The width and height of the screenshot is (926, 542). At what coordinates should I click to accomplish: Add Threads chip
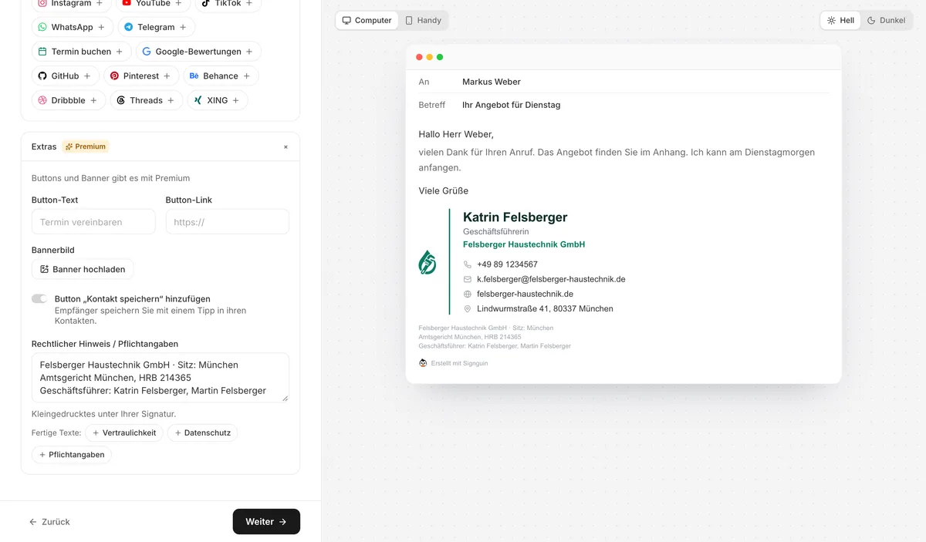coord(147,100)
